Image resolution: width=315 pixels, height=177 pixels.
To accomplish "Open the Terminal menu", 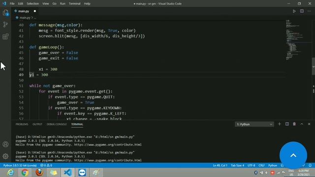I will click(x=74, y=3).
